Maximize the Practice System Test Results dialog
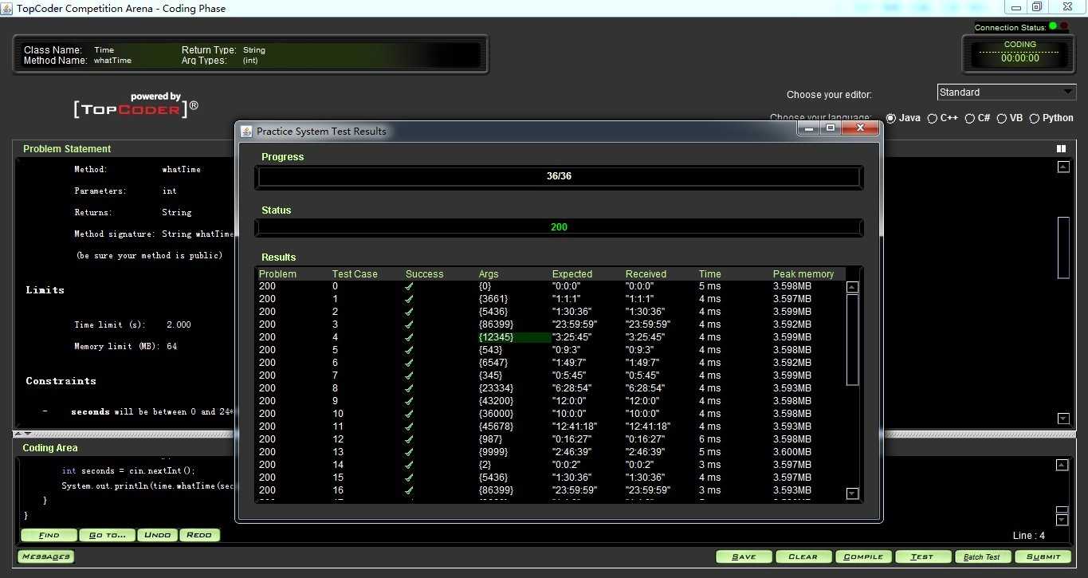This screenshot has height=578, width=1088. coord(830,128)
